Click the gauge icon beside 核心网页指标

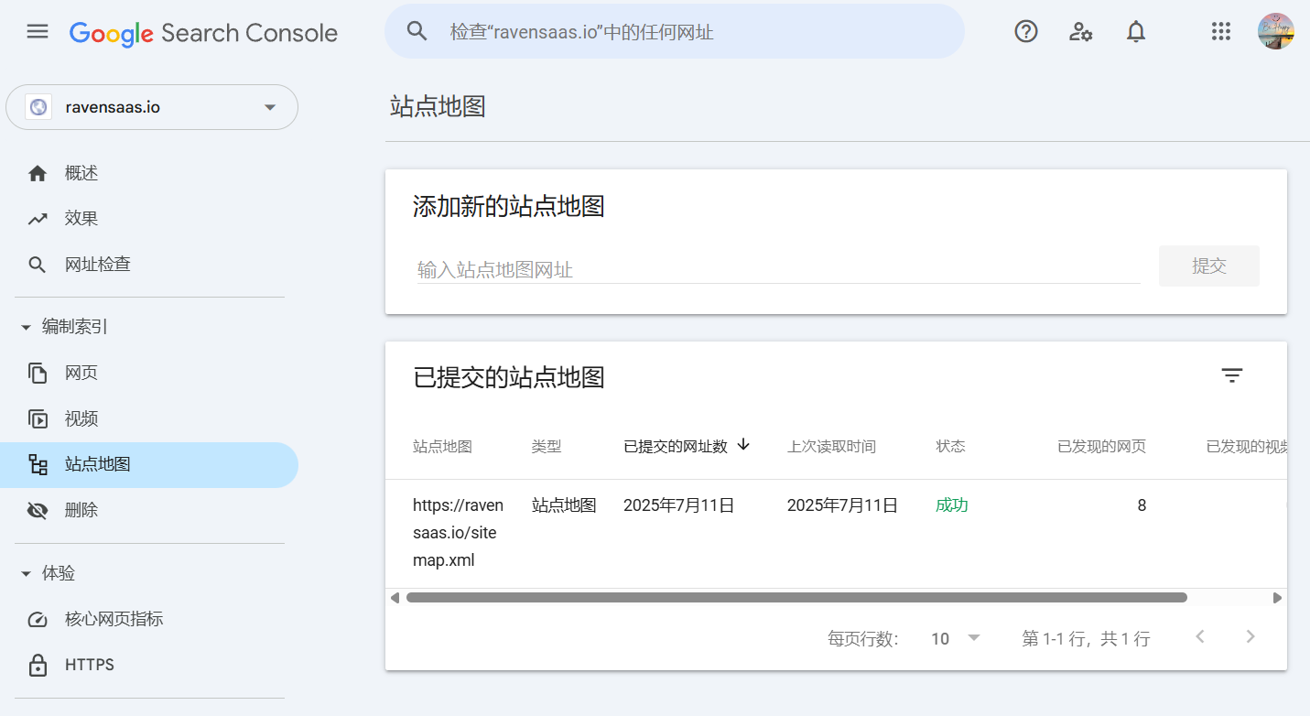pyautogui.click(x=38, y=619)
